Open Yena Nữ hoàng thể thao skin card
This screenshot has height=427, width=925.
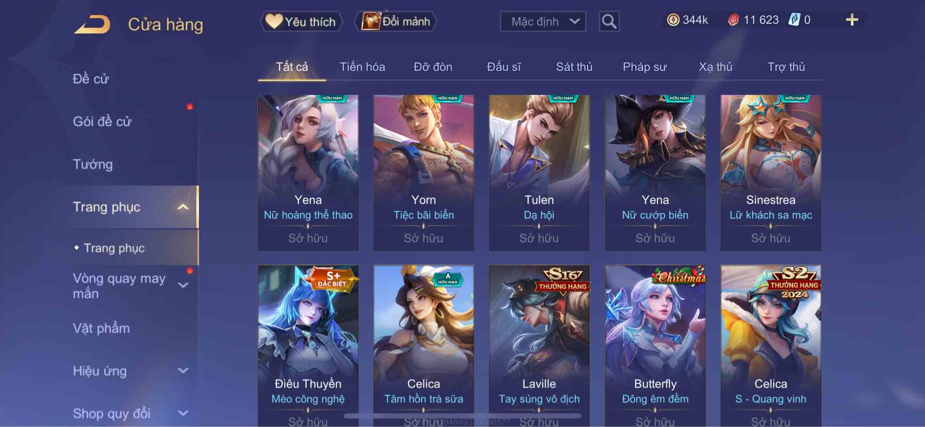pyautogui.click(x=308, y=173)
